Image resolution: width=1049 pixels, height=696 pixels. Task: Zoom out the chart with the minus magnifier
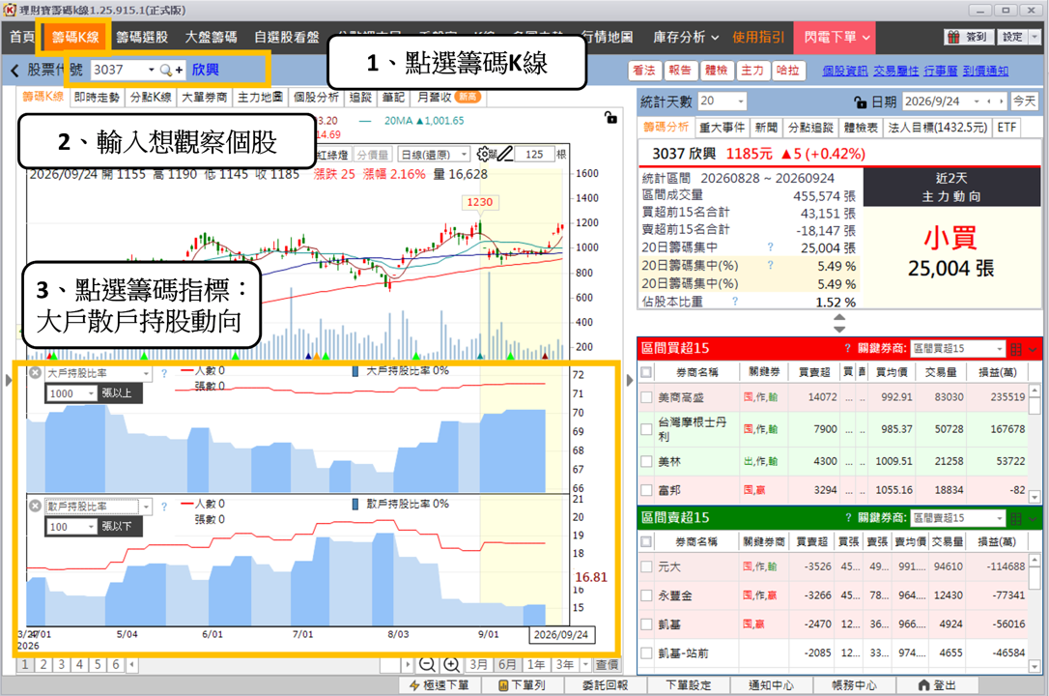tap(427, 664)
